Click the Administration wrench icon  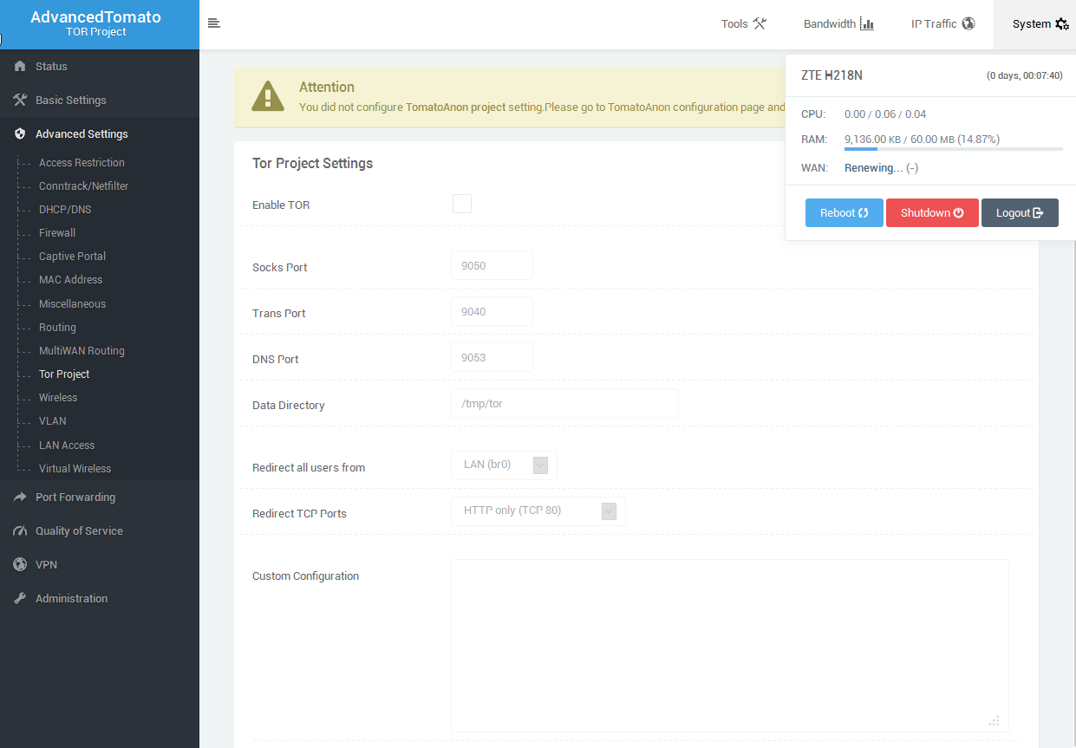click(20, 598)
